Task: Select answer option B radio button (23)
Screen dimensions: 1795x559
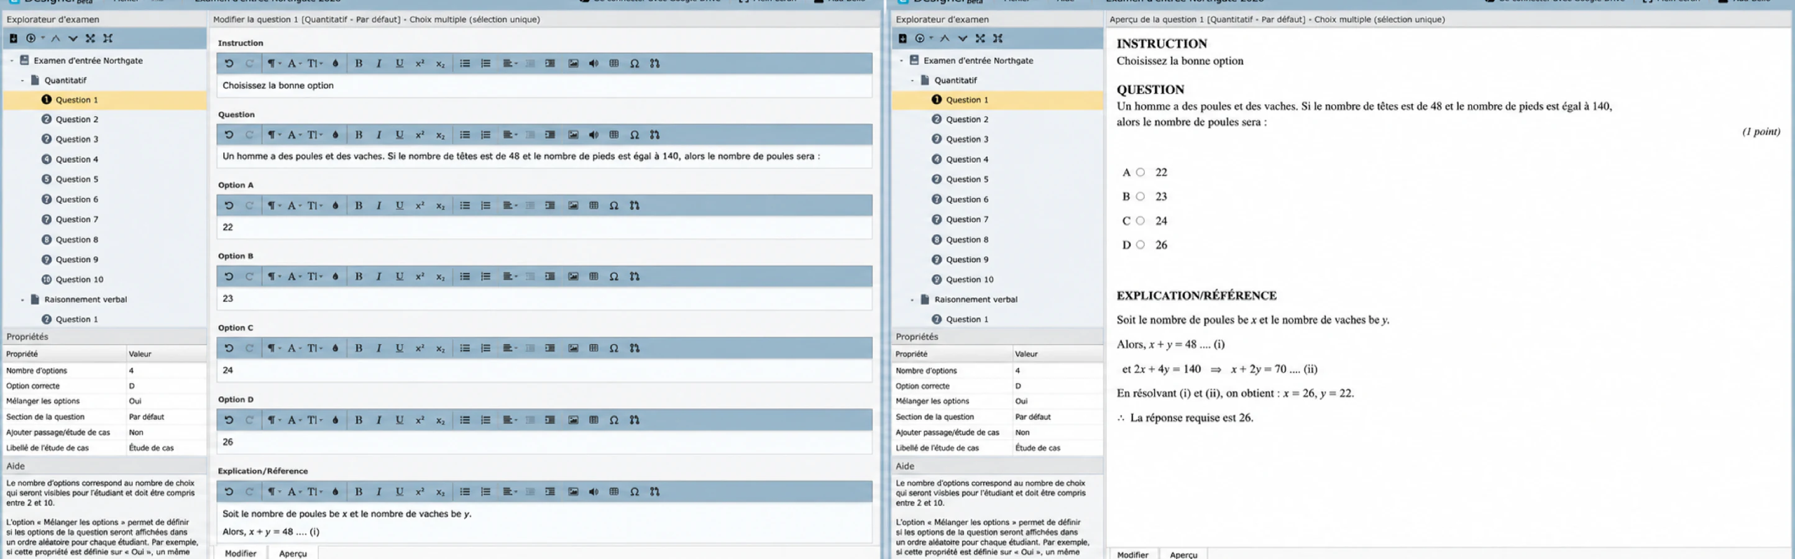Action: pyautogui.click(x=1140, y=197)
